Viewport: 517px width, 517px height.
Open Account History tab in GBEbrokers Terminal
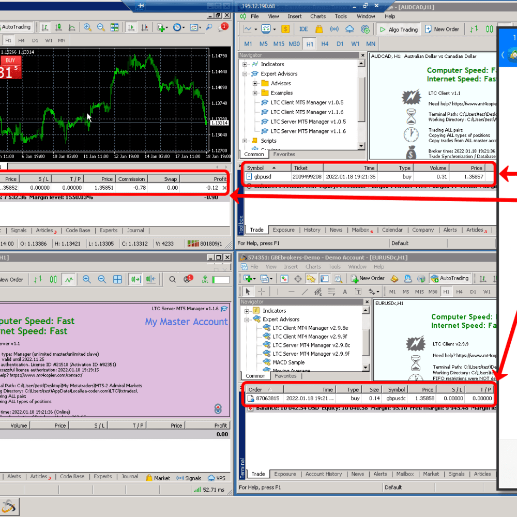tap(324, 474)
